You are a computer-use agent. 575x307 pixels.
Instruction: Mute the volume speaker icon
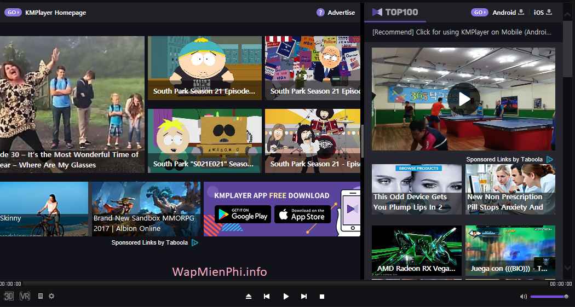[x=524, y=297]
